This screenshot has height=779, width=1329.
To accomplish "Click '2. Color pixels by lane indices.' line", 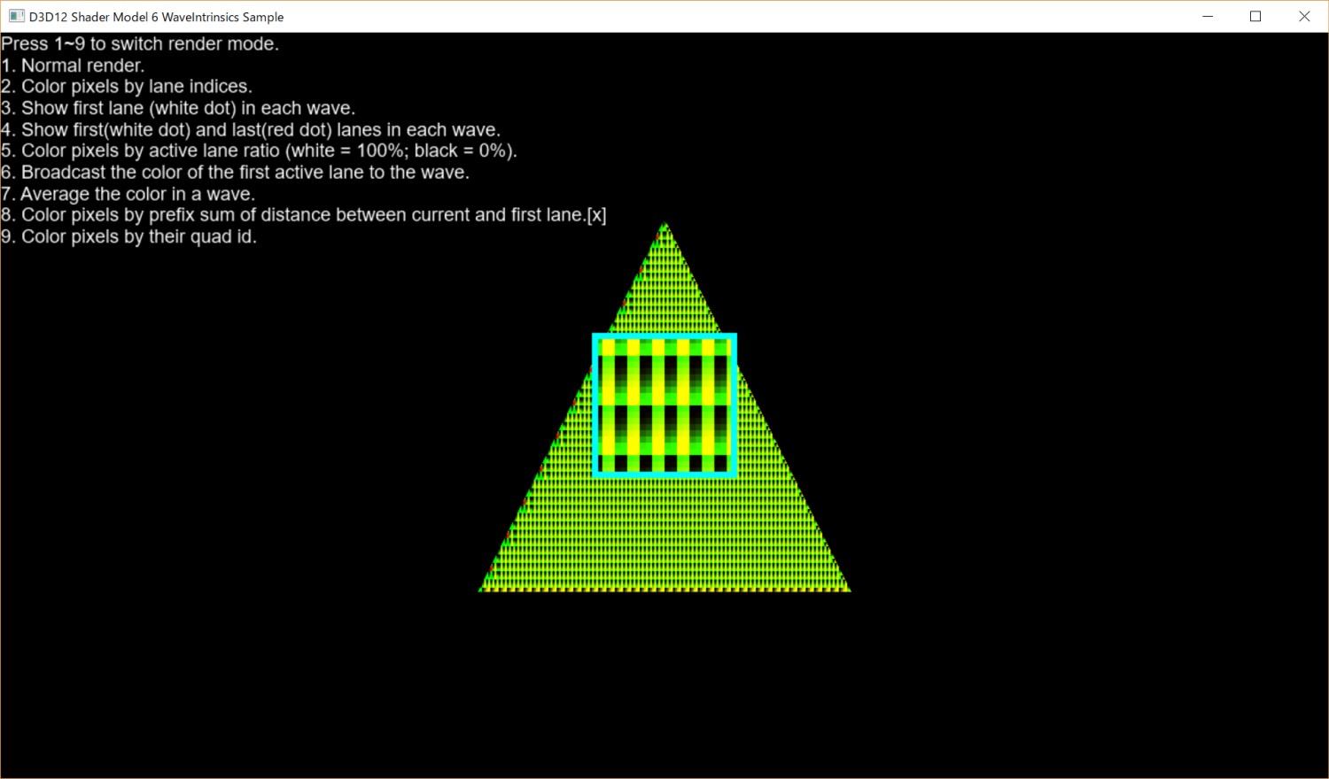I will (x=127, y=87).
